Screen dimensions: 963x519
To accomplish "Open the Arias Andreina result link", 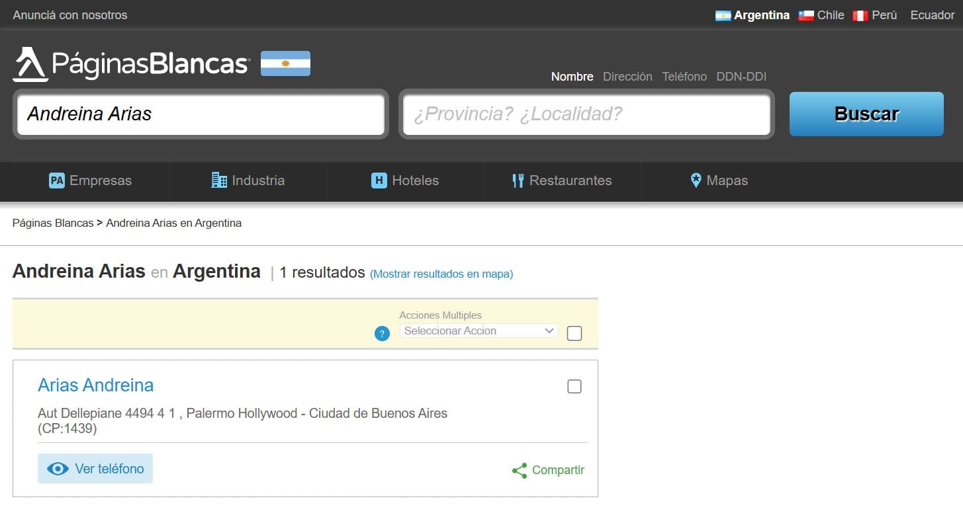I will 96,385.
